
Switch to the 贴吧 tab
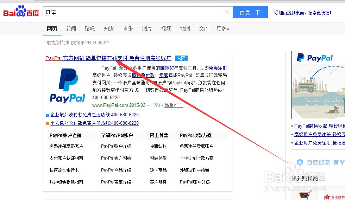tap(90, 28)
